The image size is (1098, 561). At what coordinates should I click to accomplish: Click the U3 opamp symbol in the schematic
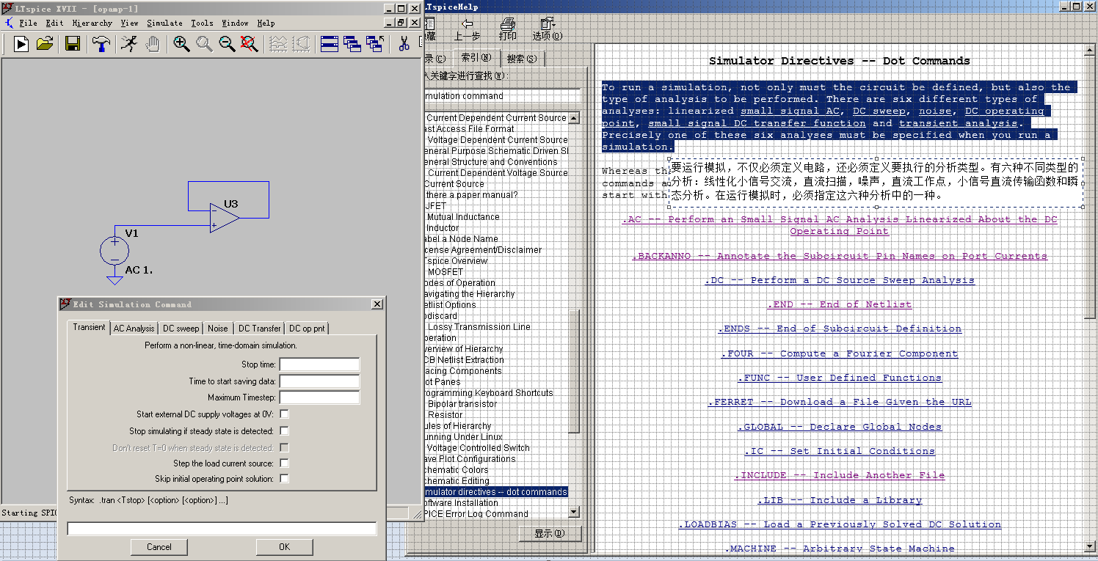pos(224,218)
